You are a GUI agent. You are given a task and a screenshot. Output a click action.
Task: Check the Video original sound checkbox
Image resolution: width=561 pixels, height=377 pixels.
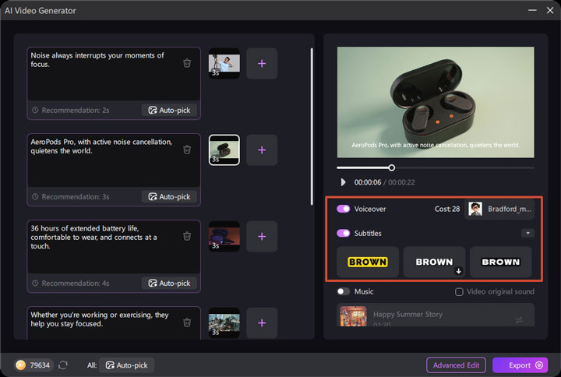point(459,292)
